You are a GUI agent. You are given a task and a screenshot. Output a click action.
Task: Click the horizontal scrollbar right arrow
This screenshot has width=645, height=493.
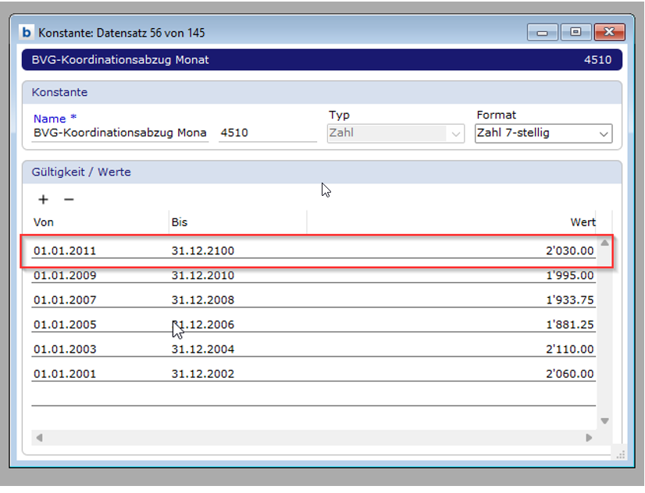[590, 438]
